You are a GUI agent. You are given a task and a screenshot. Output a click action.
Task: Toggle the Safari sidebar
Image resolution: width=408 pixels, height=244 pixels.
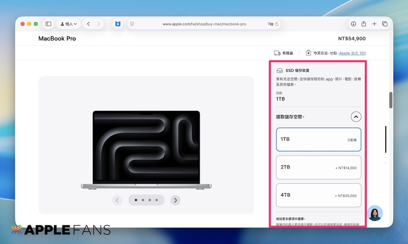click(48, 24)
